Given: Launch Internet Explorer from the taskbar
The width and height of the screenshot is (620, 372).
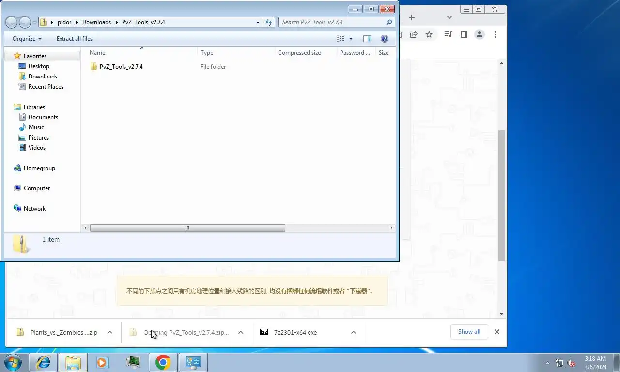Looking at the screenshot, I should pyautogui.click(x=44, y=362).
